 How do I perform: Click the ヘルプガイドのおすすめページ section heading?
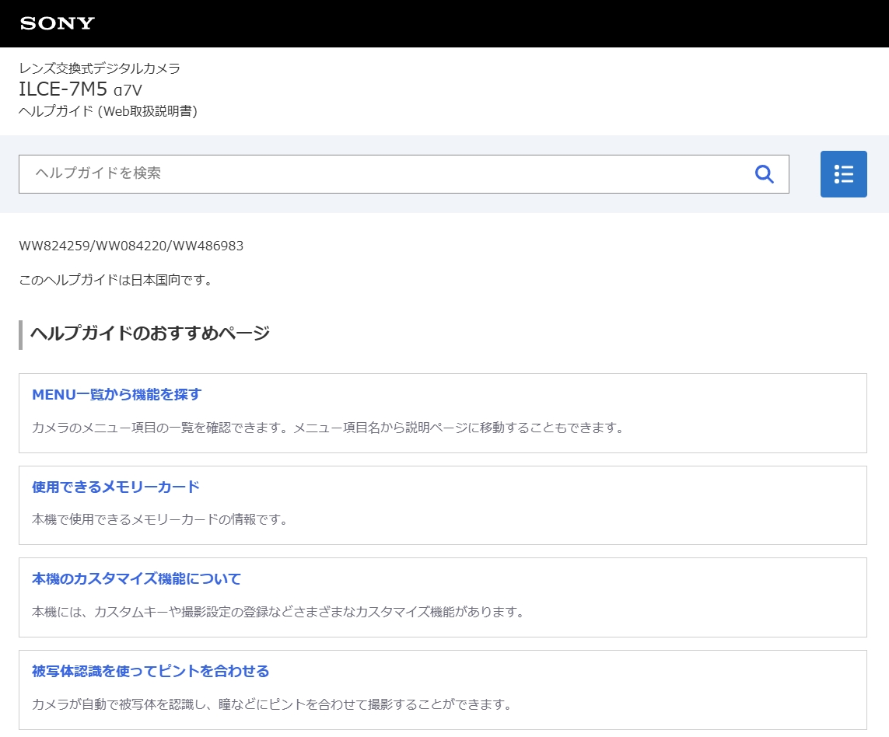click(150, 334)
